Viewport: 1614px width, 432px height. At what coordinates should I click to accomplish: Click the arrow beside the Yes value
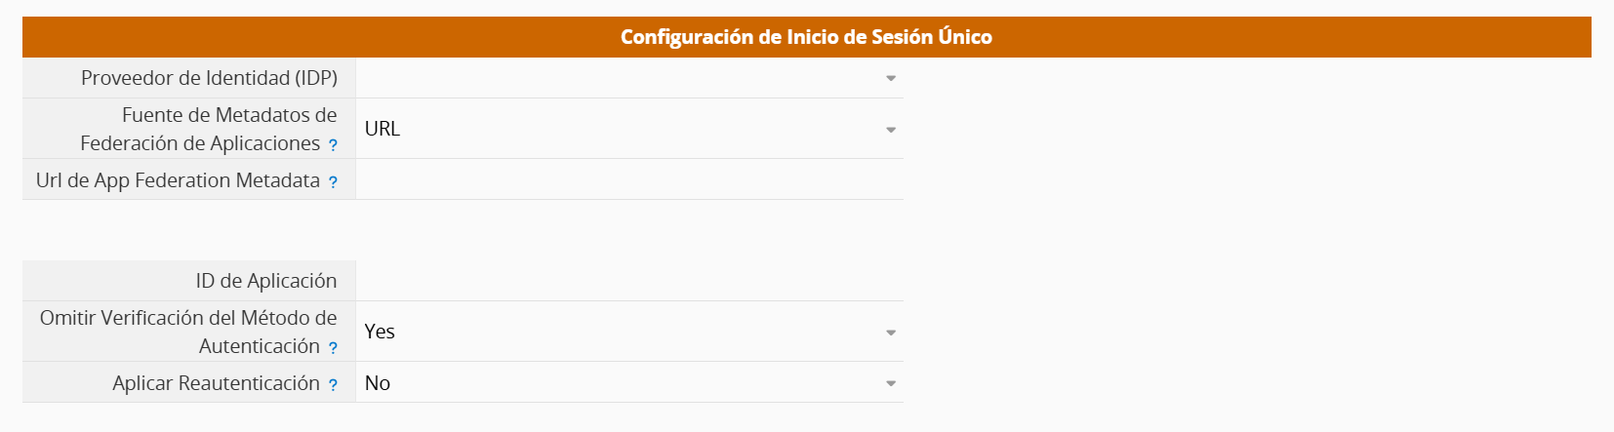pos(891,333)
